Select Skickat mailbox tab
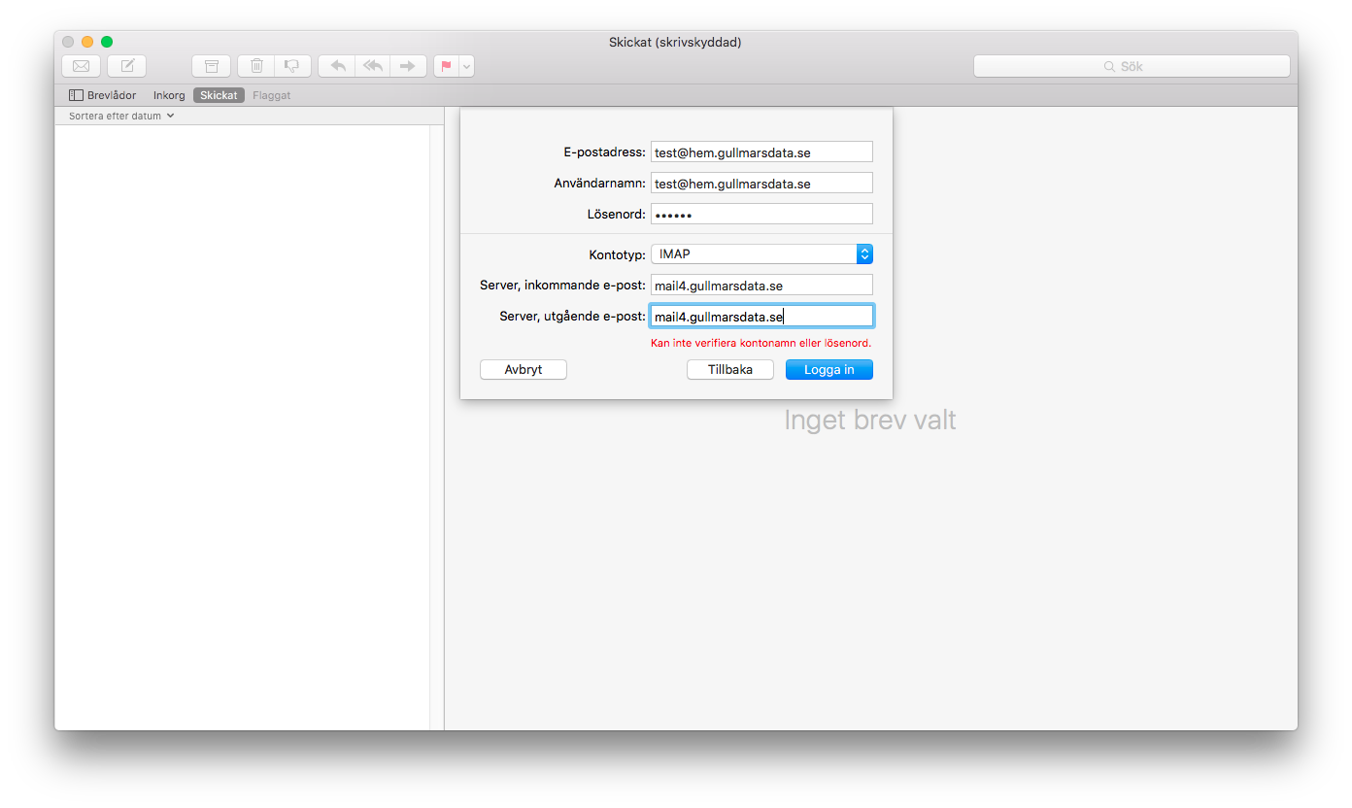This screenshot has height=808, width=1352. coord(219,95)
